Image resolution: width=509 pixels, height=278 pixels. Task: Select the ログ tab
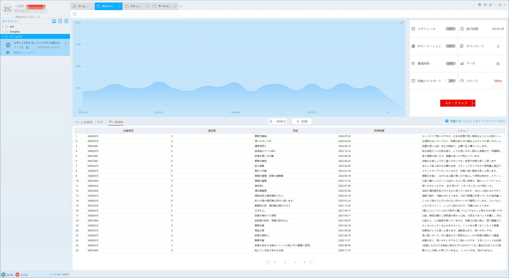point(100,122)
